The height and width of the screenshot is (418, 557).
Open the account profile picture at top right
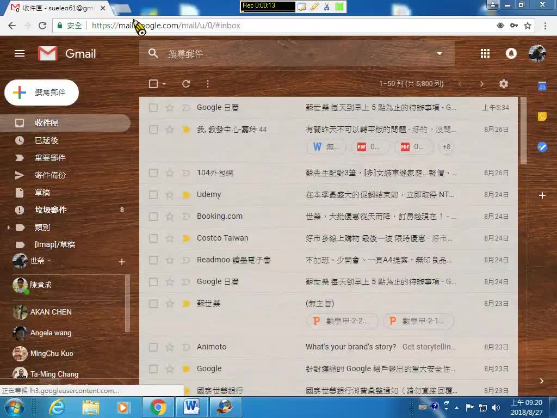click(x=537, y=53)
